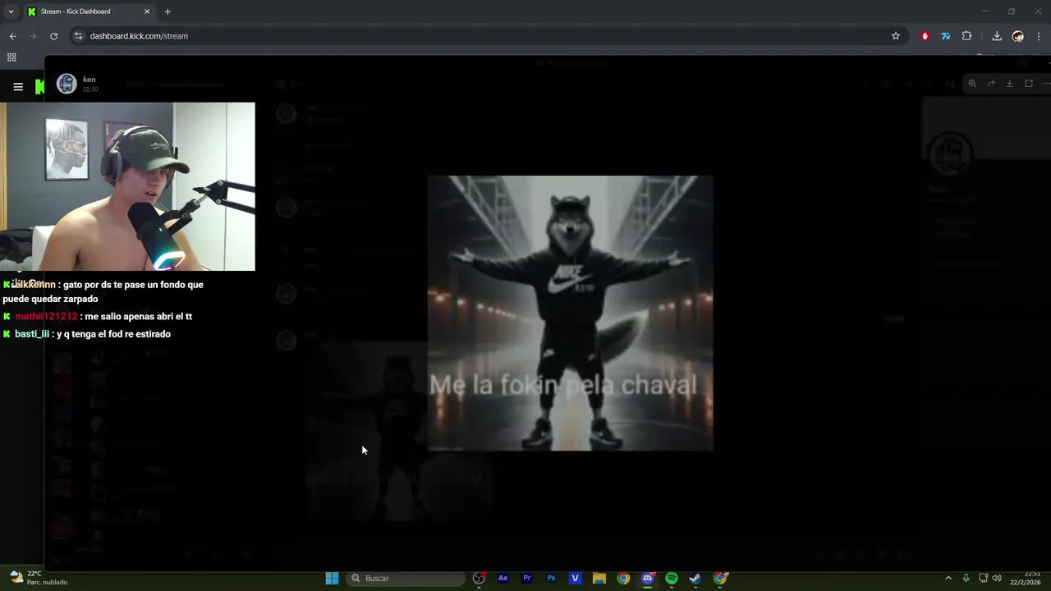Open Spotify from the taskbar
Viewport: 1051px width, 591px height.
tap(671, 578)
